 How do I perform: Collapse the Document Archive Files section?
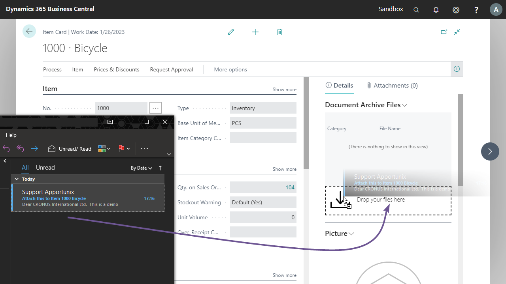tap(404, 105)
